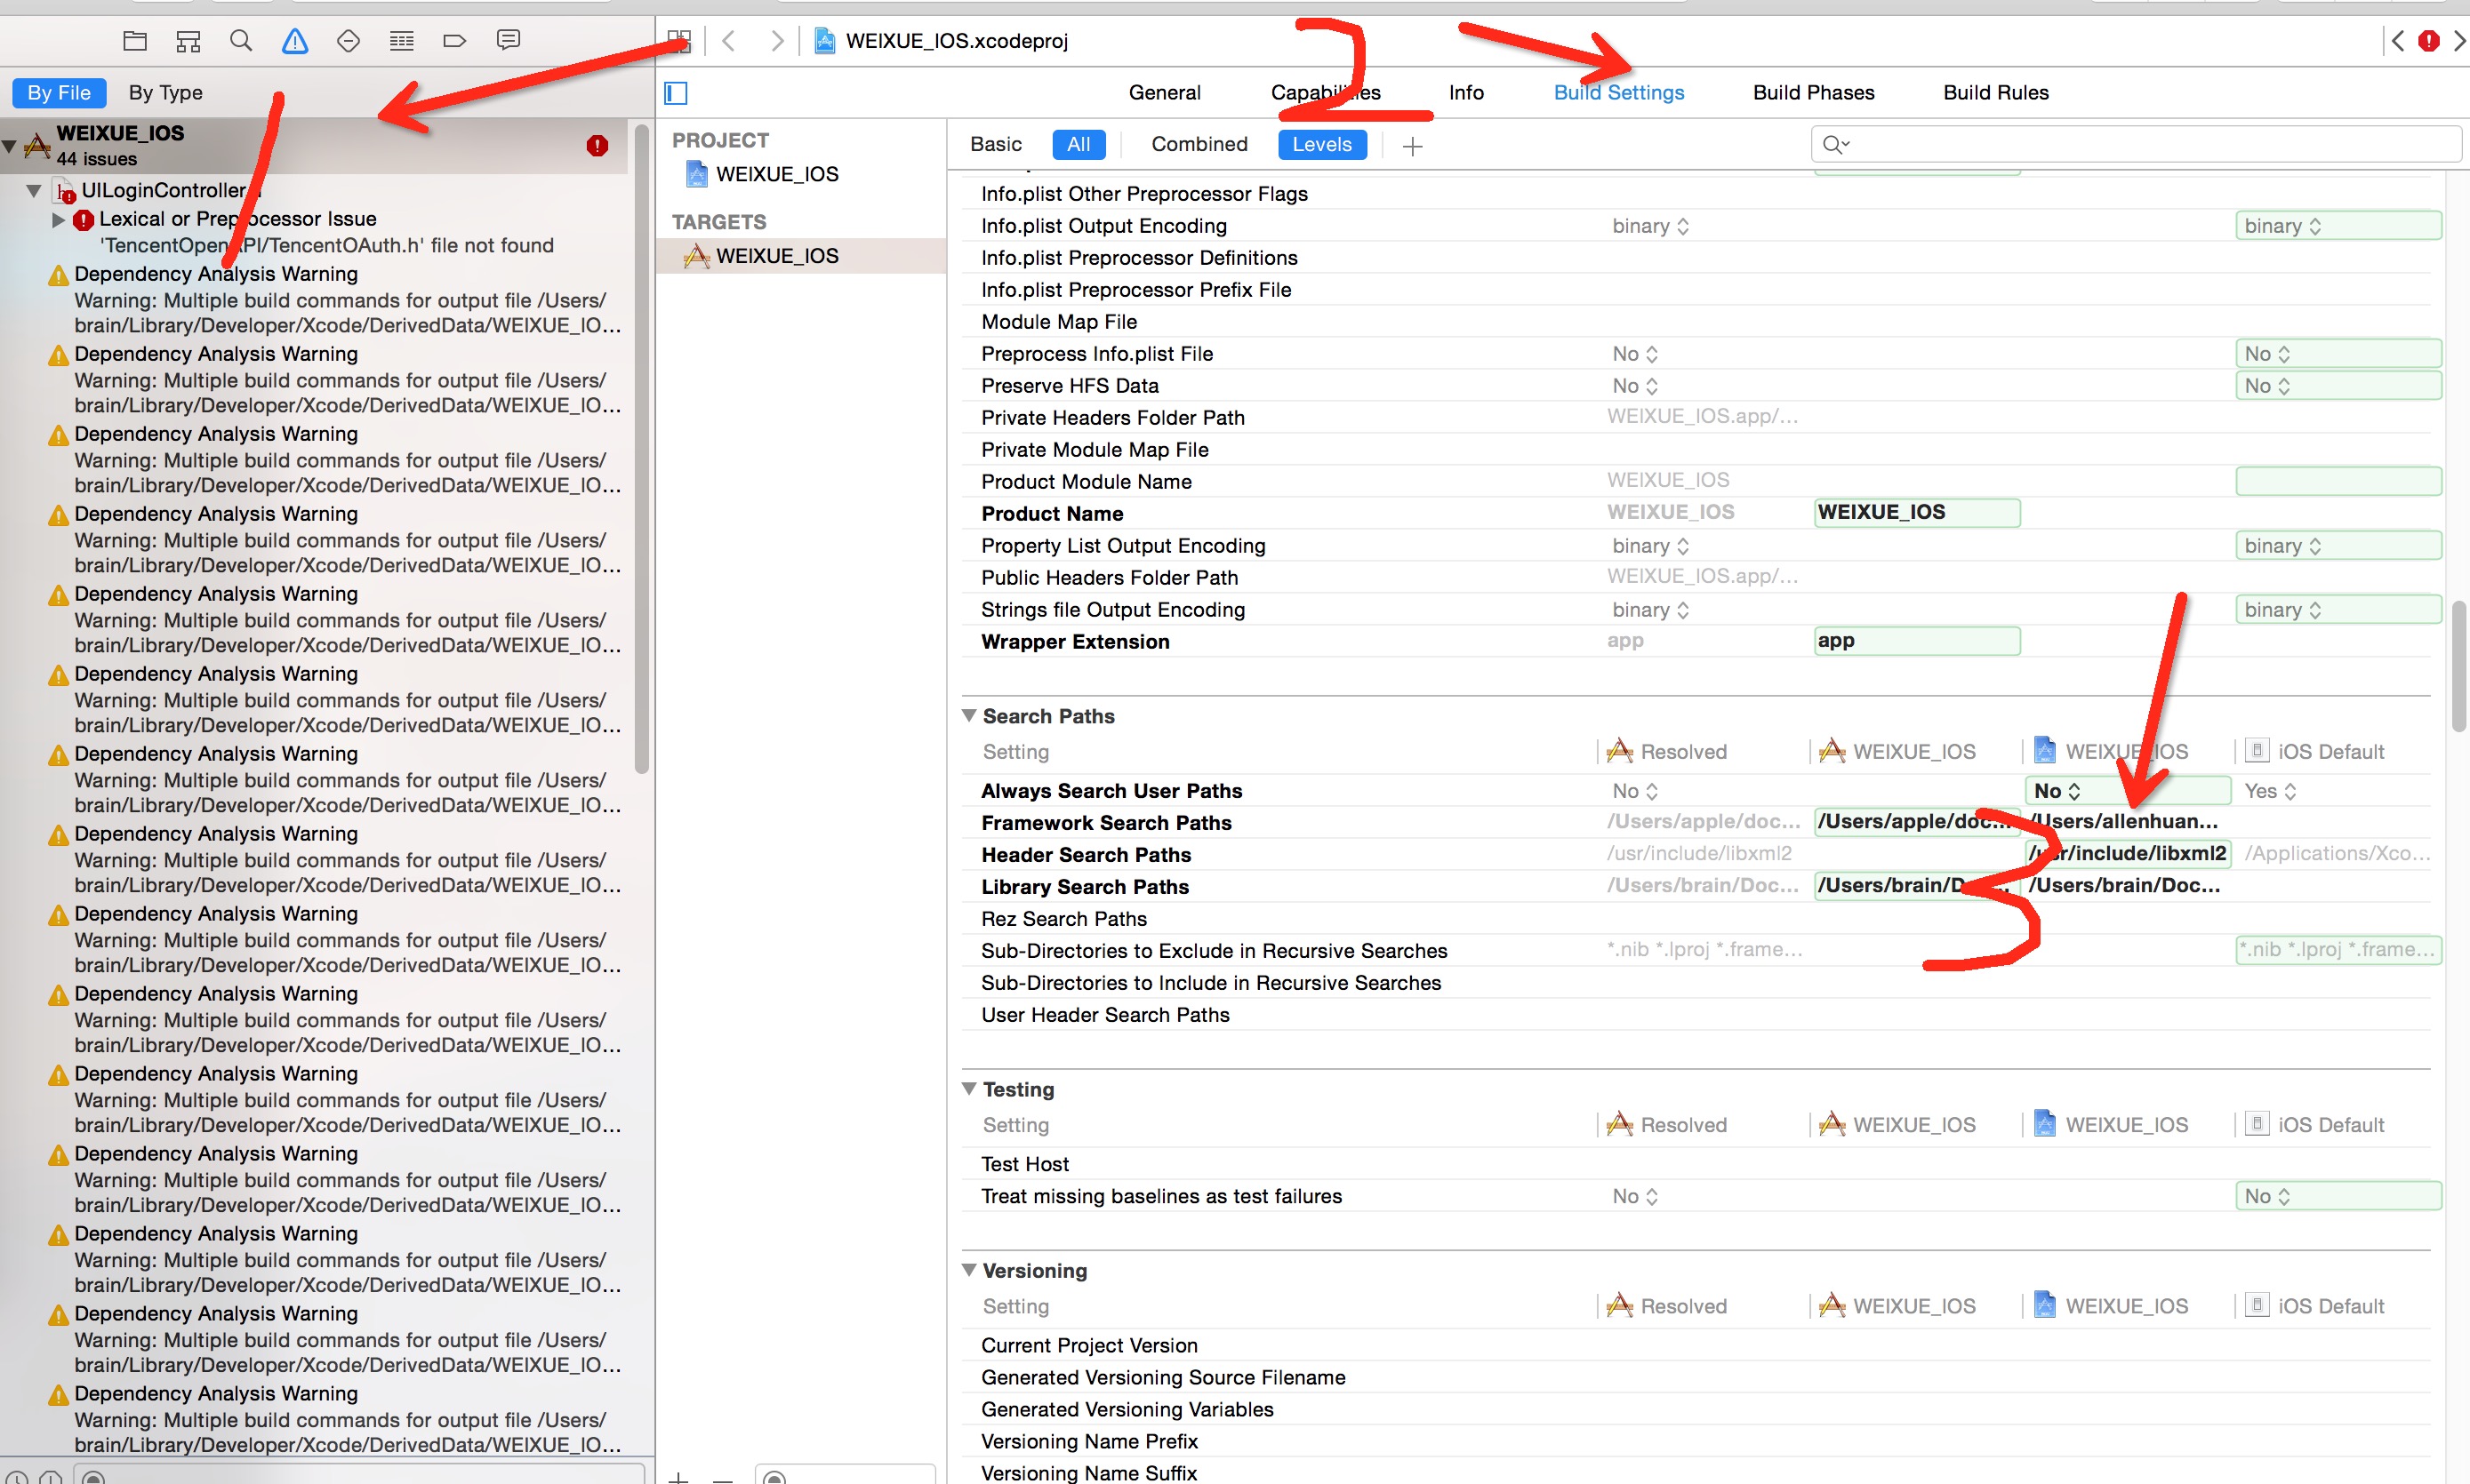
Task: Open the General tab
Action: [x=1165, y=93]
